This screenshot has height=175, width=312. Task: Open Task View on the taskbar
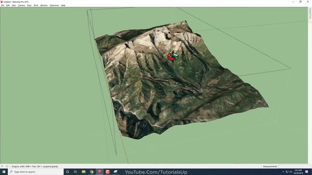(76, 172)
